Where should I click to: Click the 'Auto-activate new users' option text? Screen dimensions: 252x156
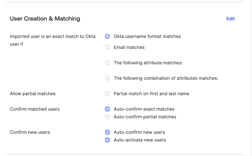tap(140, 140)
